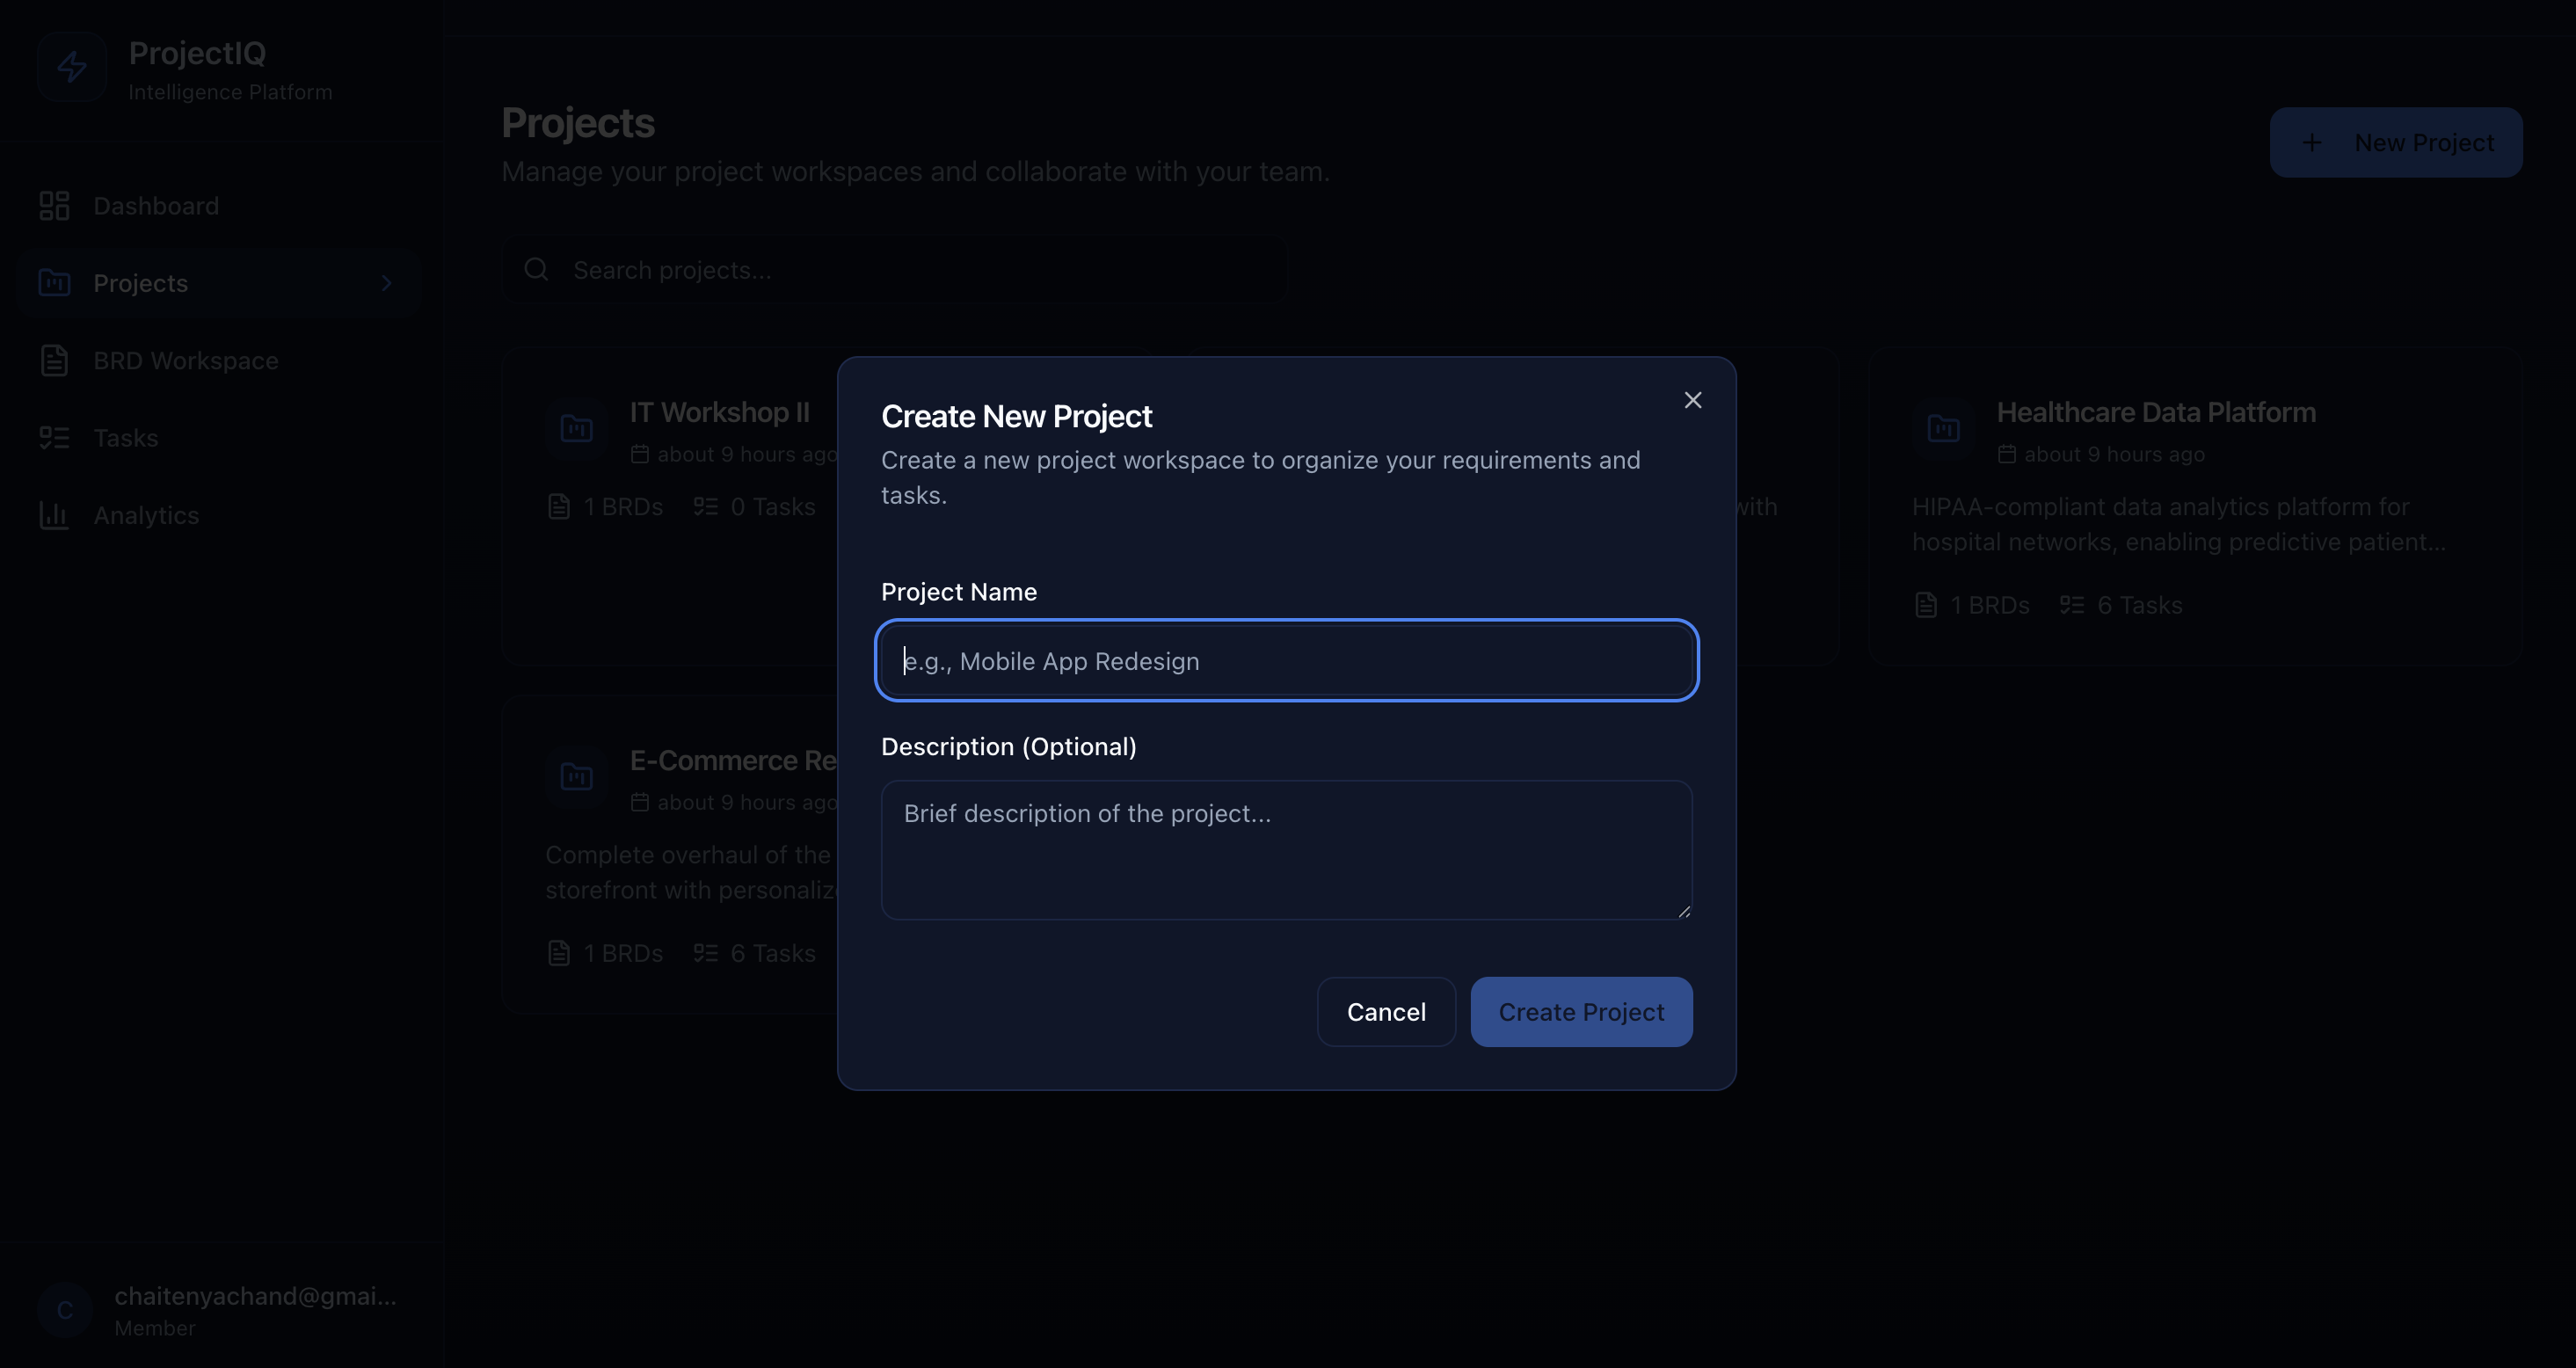Viewport: 2576px width, 1368px height.
Task: Go to Analytics in the sidebar
Action: tap(146, 515)
